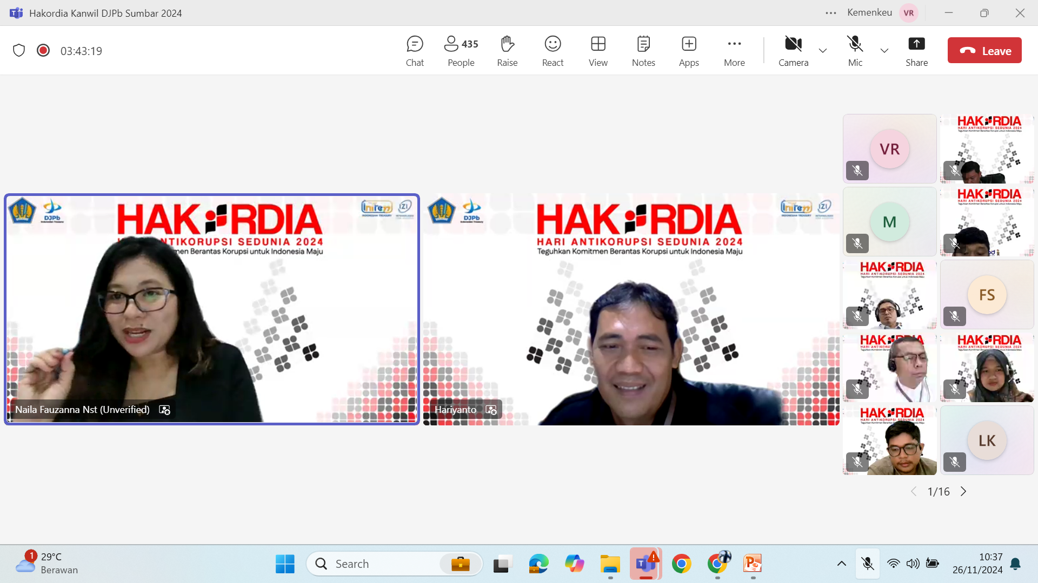Open Wi-Fi network settings in tray
The width and height of the screenshot is (1038, 583).
[x=893, y=564]
